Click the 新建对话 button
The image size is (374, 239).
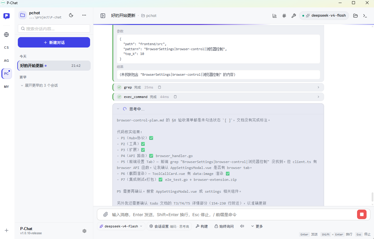point(54,42)
